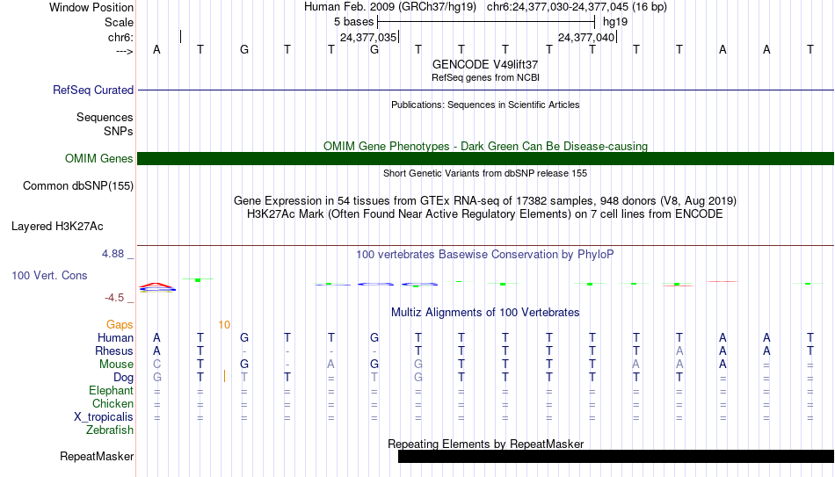Select the Mouse alignment row label
The height and width of the screenshot is (477, 835).
click(x=116, y=365)
